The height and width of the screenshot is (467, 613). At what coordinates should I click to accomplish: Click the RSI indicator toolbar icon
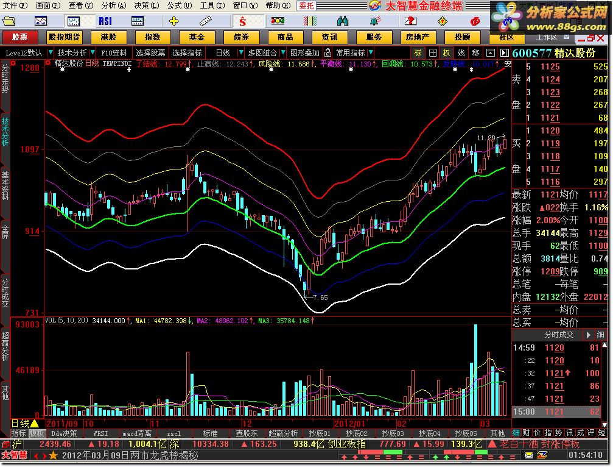pyautogui.click(x=105, y=21)
